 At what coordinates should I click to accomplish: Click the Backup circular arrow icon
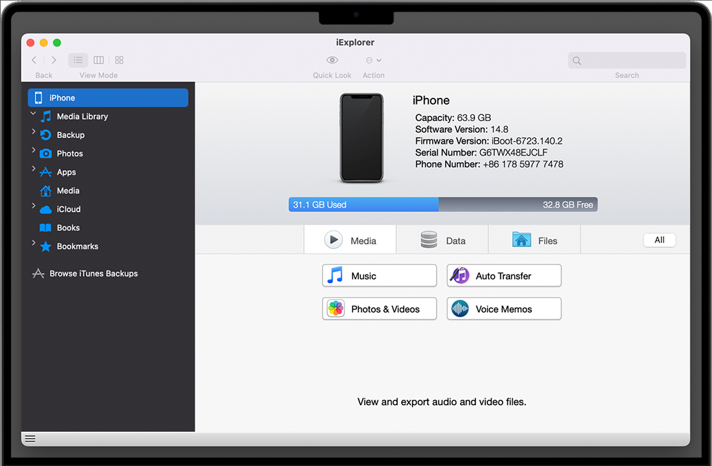(45, 135)
